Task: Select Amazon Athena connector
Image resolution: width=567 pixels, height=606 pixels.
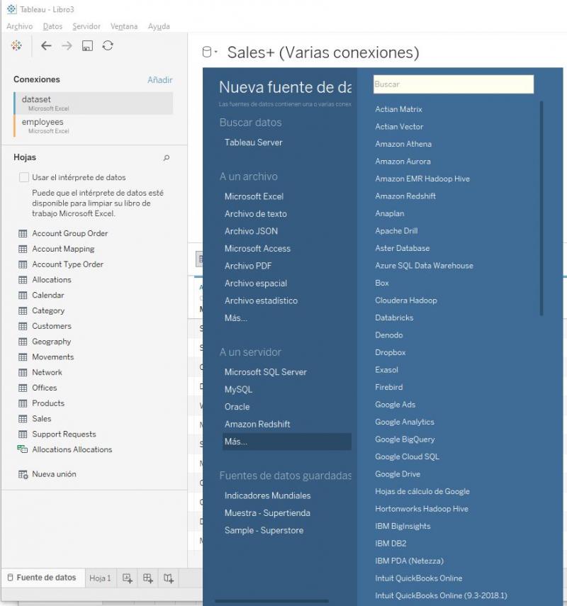Action: (403, 144)
